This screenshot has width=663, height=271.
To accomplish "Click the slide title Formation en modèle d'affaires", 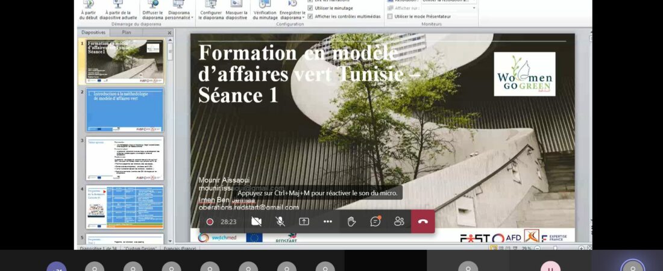I will point(309,73).
